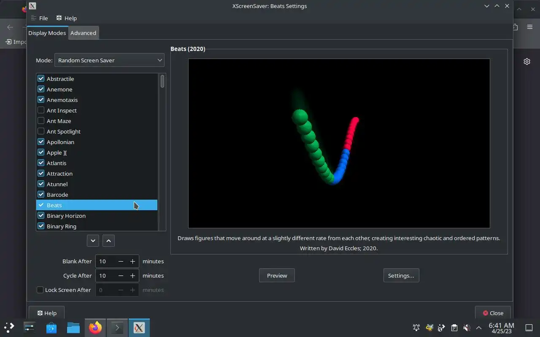The width and height of the screenshot is (540, 337).
Task: Decrease Cycle After minutes with minus
Action: click(121, 275)
